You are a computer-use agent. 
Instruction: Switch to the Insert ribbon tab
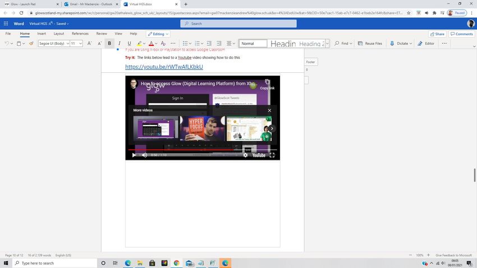(42, 34)
